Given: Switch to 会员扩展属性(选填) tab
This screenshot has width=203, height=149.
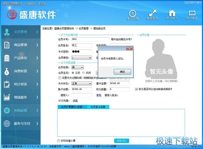Looking at the screenshot, I should (x=72, y=107).
